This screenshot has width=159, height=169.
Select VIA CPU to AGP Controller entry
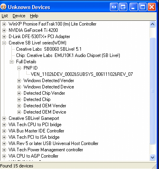click(x=33, y=156)
